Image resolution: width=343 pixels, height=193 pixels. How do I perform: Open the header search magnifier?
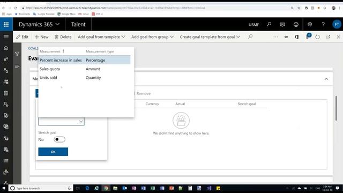(x=269, y=24)
